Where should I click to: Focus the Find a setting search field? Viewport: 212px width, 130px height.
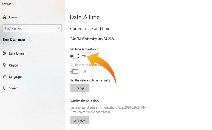[29, 28]
